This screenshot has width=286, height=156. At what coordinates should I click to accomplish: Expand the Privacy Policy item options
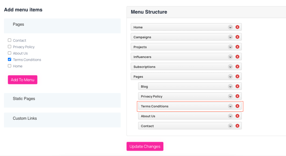click(230, 96)
